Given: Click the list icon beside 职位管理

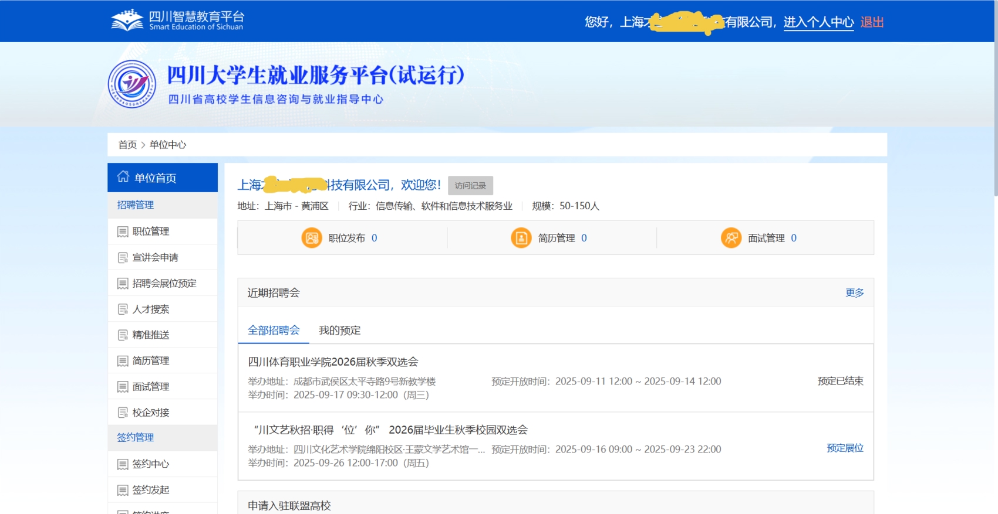Looking at the screenshot, I should click(123, 232).
